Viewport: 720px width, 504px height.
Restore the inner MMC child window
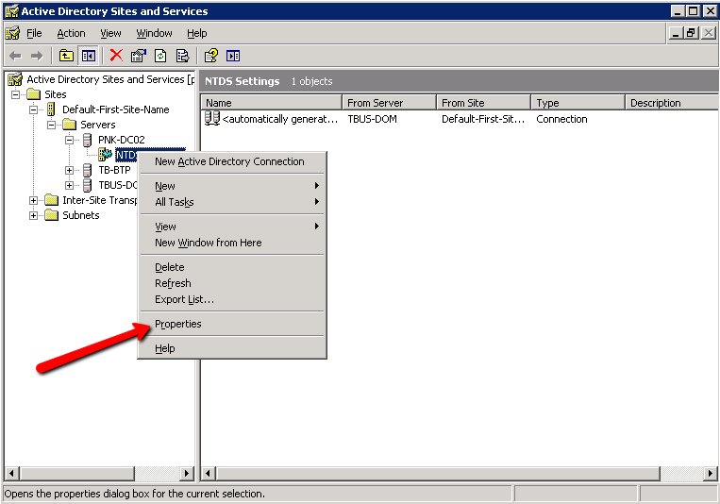[691, 33]
